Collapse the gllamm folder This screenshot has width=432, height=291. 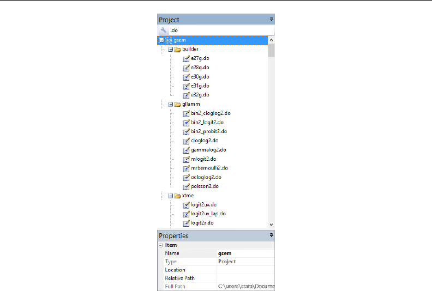click(171, 104)
